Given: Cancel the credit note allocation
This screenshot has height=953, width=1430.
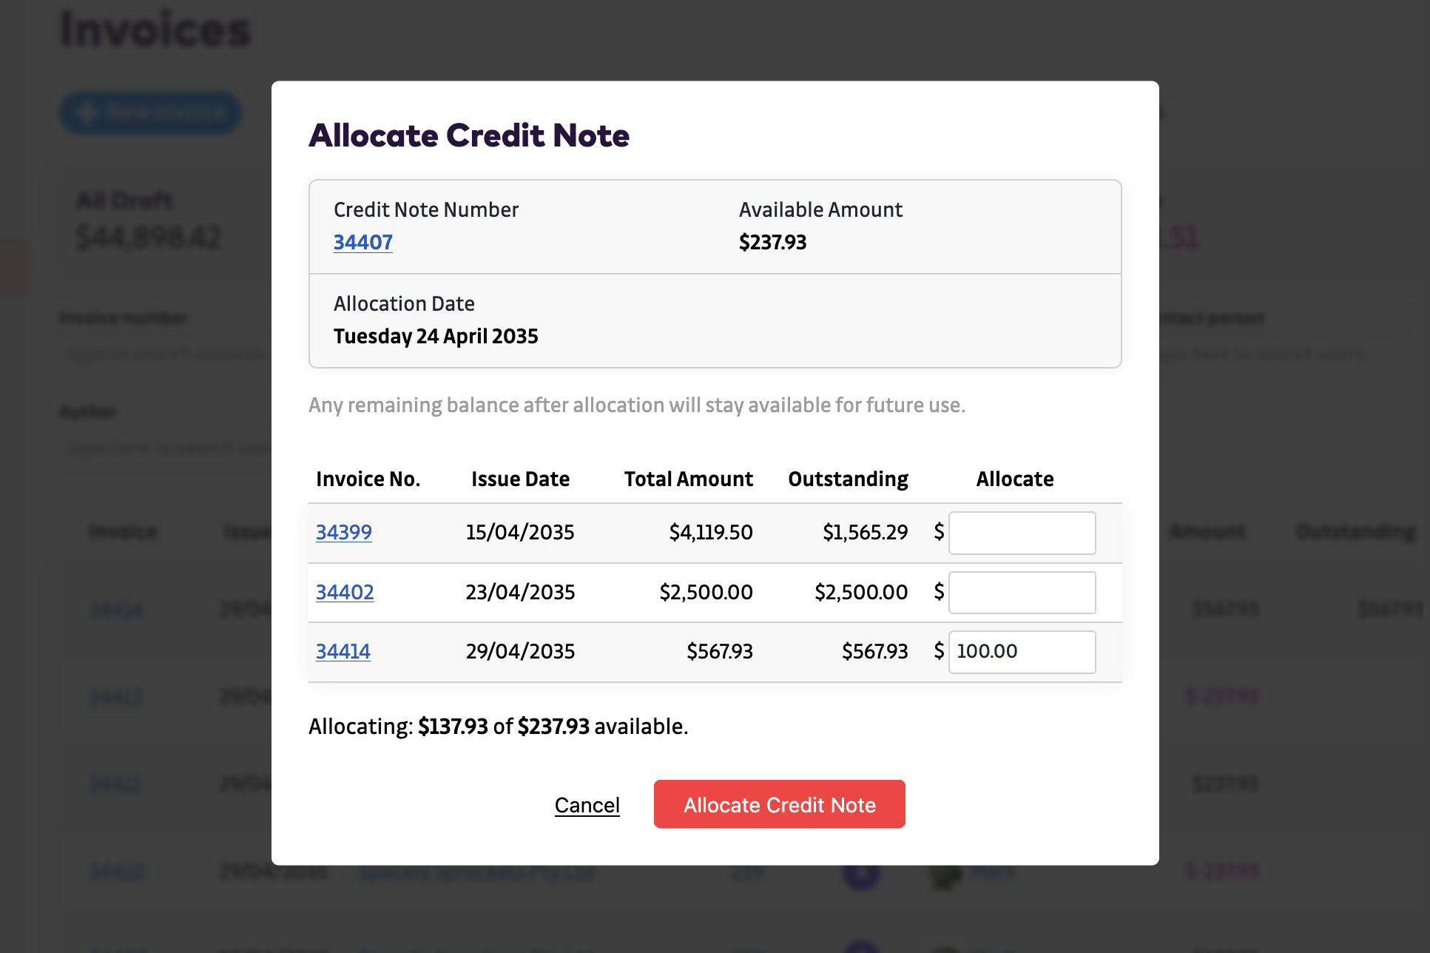Looking at the screenshot, I should pyautogui.click(x=587, y=805).
